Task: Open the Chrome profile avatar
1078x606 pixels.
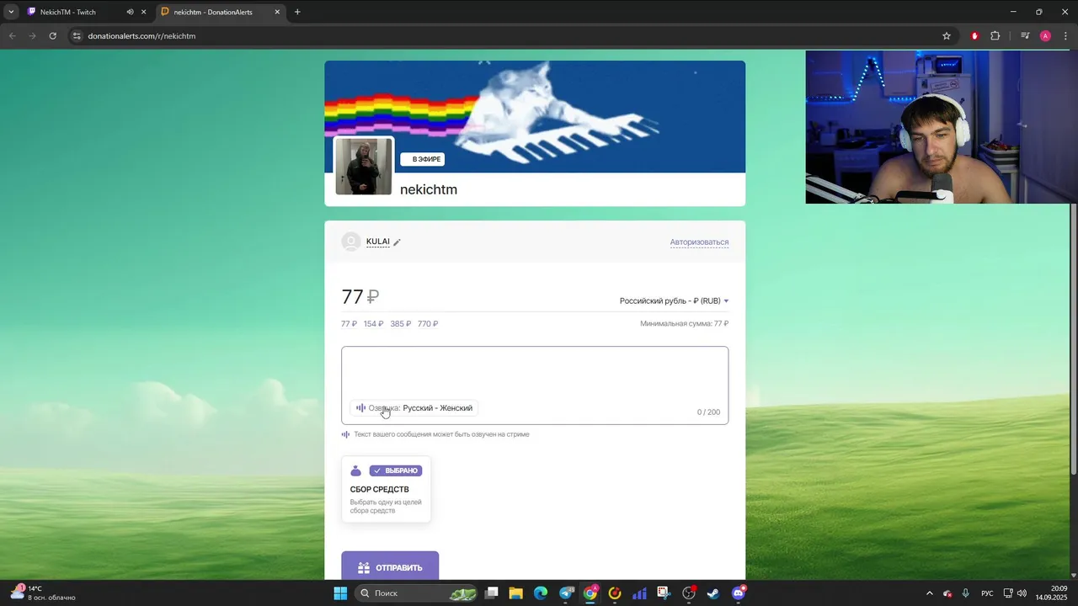Action: (1045, 36)
